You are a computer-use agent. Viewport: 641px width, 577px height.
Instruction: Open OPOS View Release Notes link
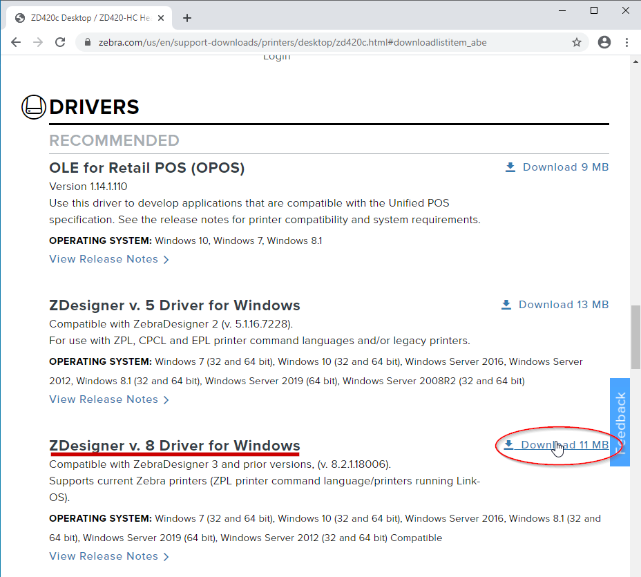(x=108, y=259)
